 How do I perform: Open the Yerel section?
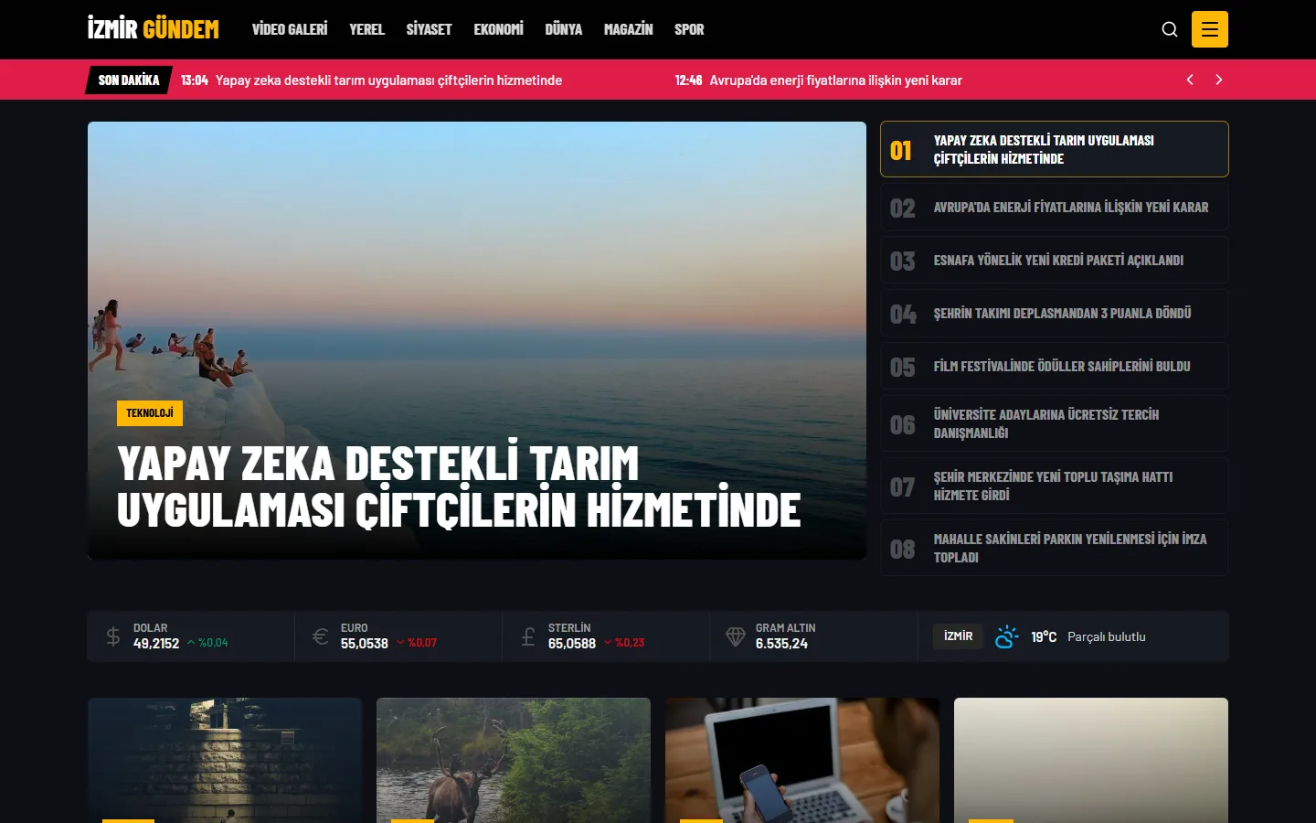coord(366,29)
